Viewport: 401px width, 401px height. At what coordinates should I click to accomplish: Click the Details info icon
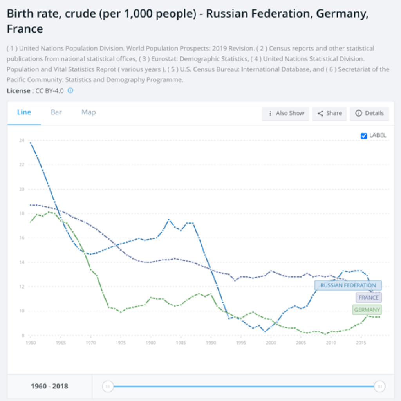tap(358, 113)
